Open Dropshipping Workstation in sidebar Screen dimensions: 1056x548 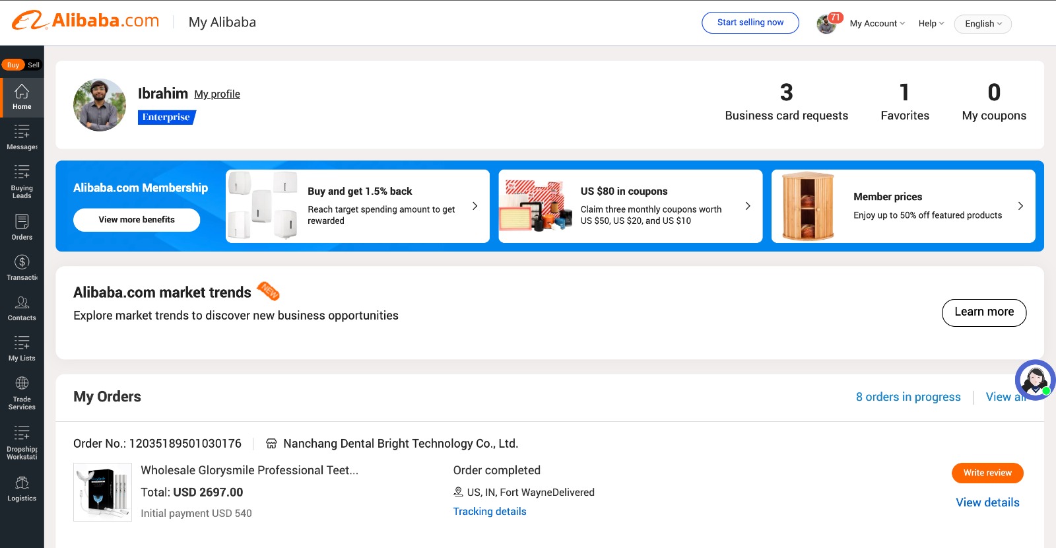[x=22, y=443]
